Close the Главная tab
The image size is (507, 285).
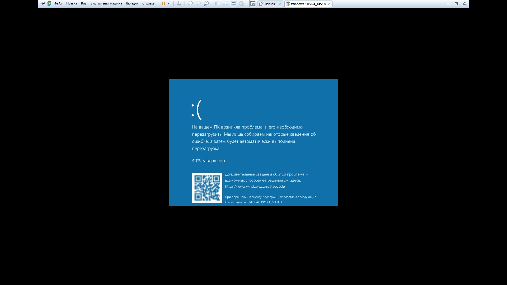point(280,4)
